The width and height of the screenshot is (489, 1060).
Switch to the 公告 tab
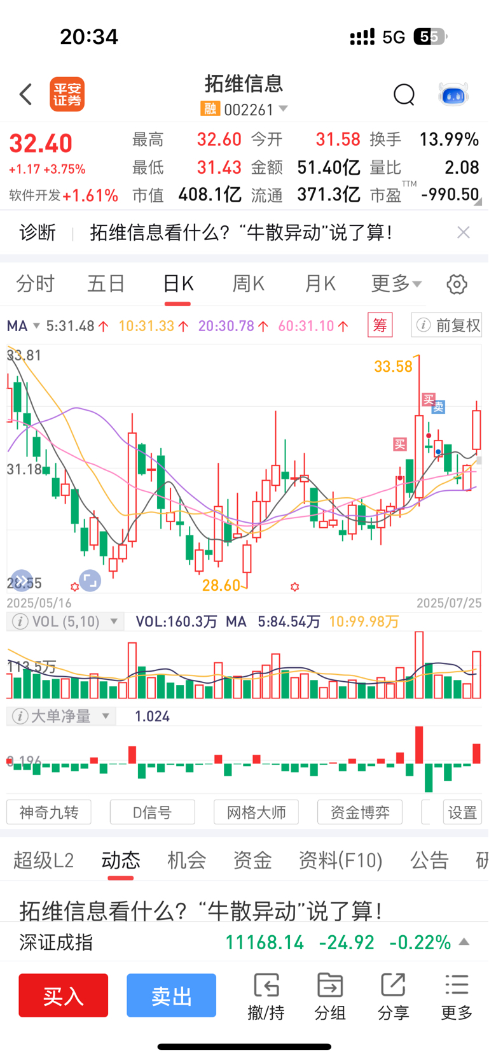429,861
